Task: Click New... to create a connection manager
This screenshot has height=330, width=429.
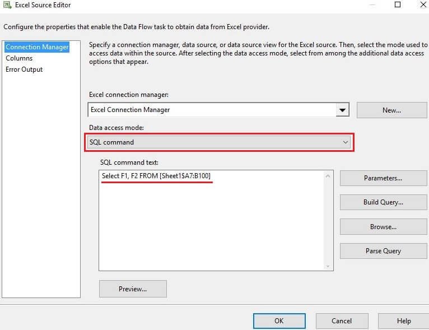Action: click(391, 110)
